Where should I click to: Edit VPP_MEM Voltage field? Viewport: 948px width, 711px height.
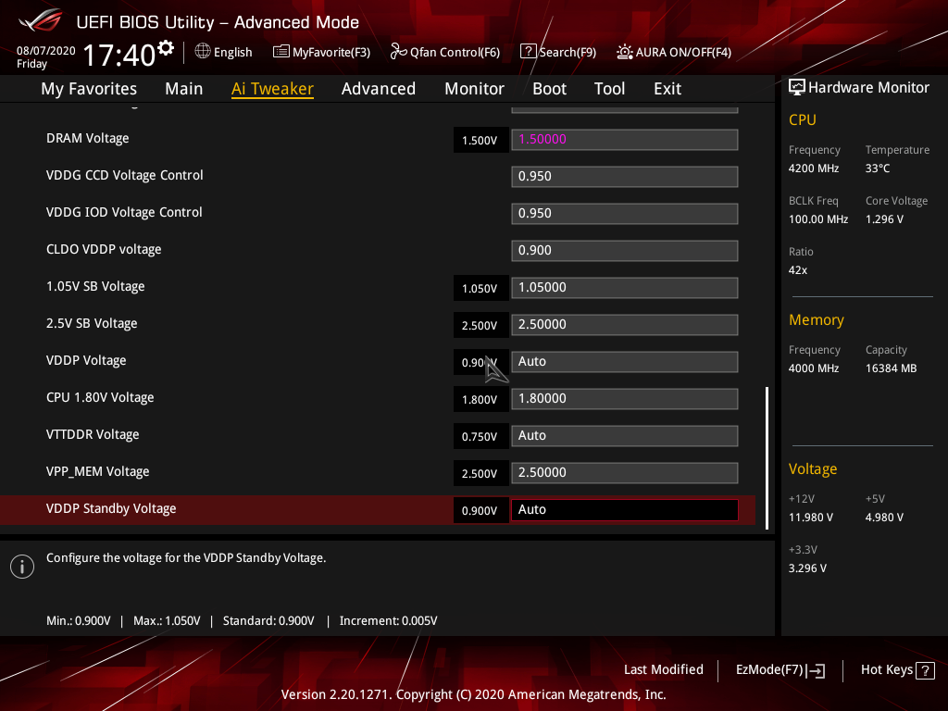click(x=625, y=473)
